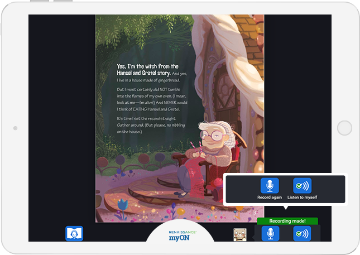Select the book character thumbnail
The image size is (360, 255).
tap(240, 234)
